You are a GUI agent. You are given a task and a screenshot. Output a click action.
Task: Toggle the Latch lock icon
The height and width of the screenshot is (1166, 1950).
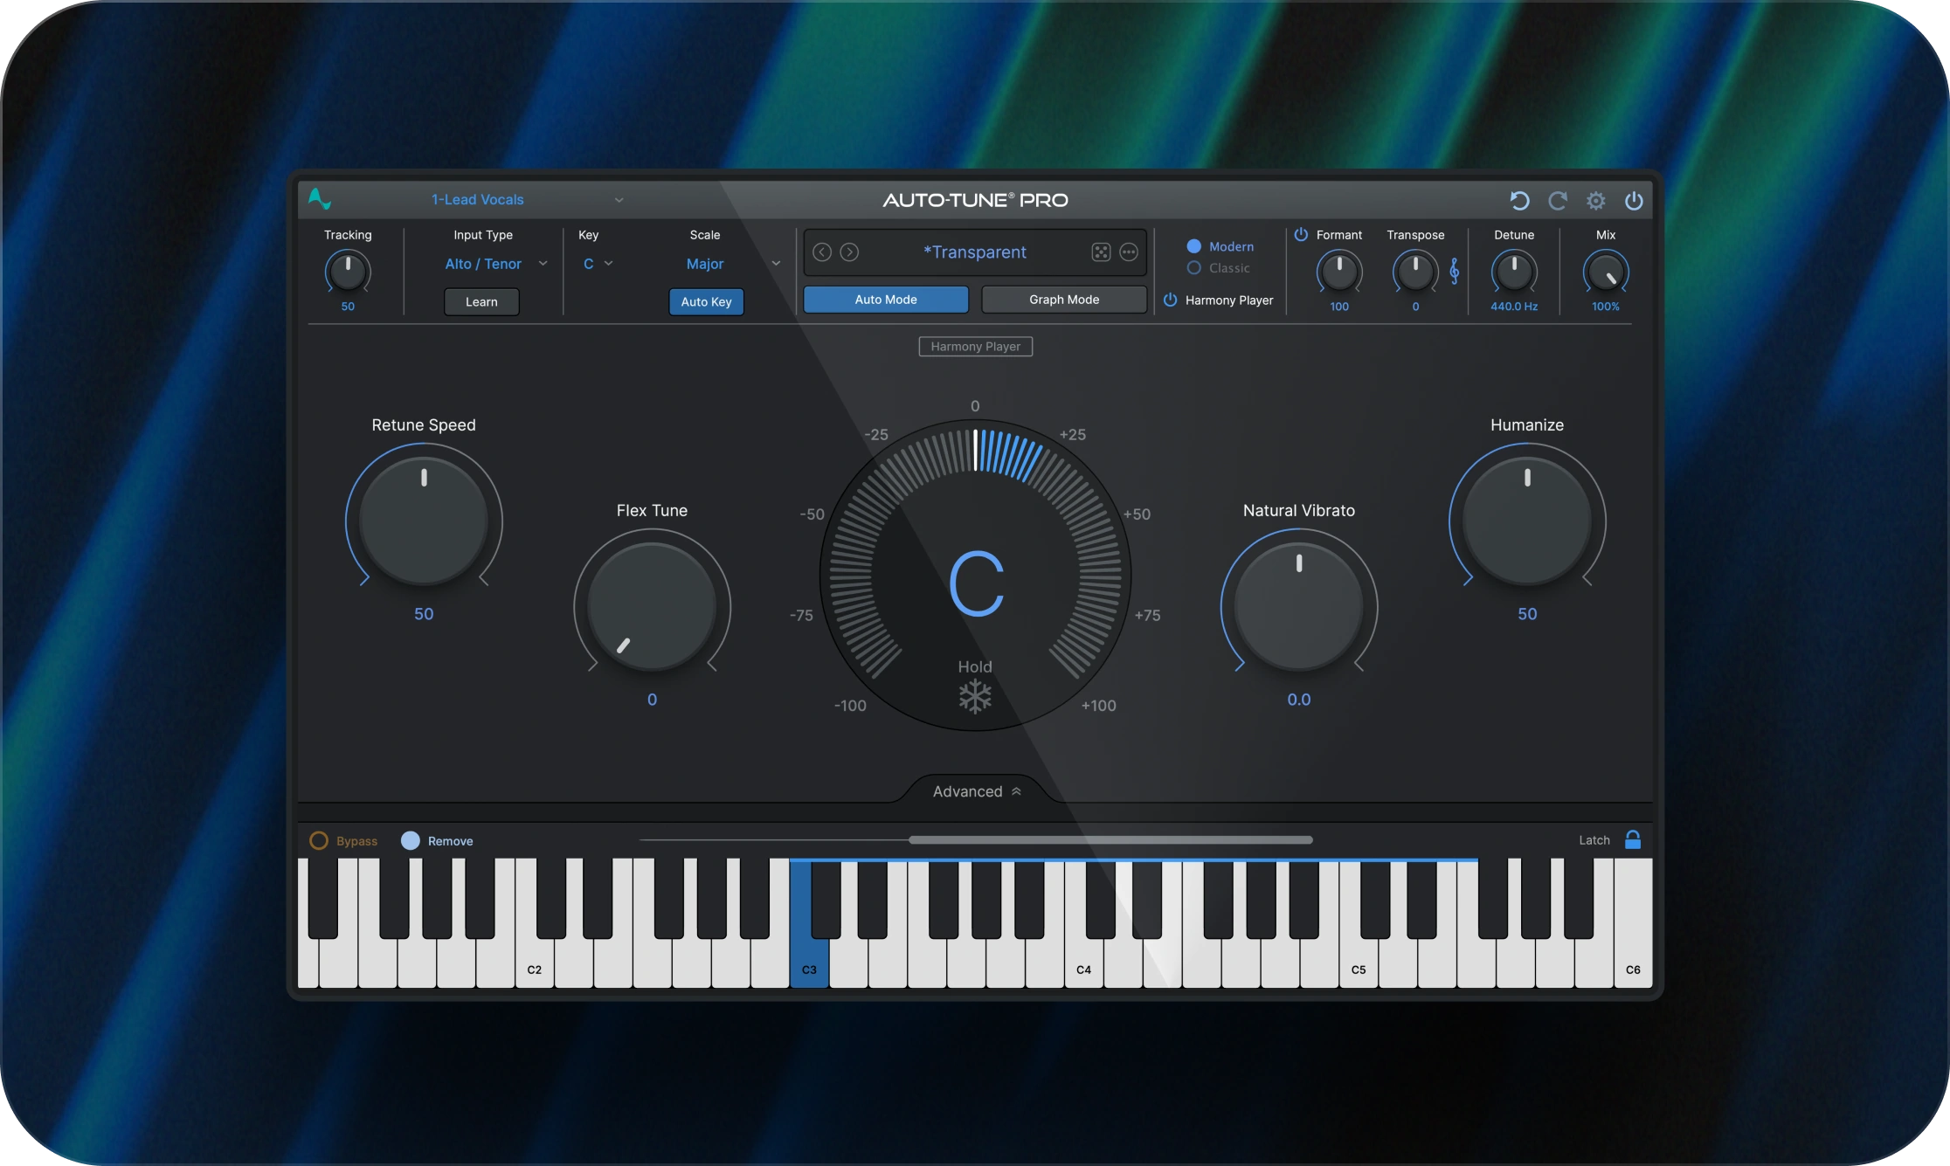1632,840
